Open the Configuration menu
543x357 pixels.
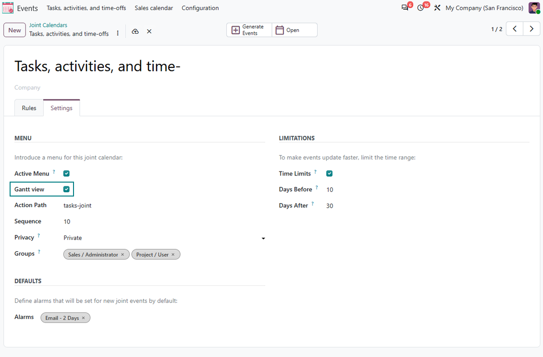click(200, 8)
